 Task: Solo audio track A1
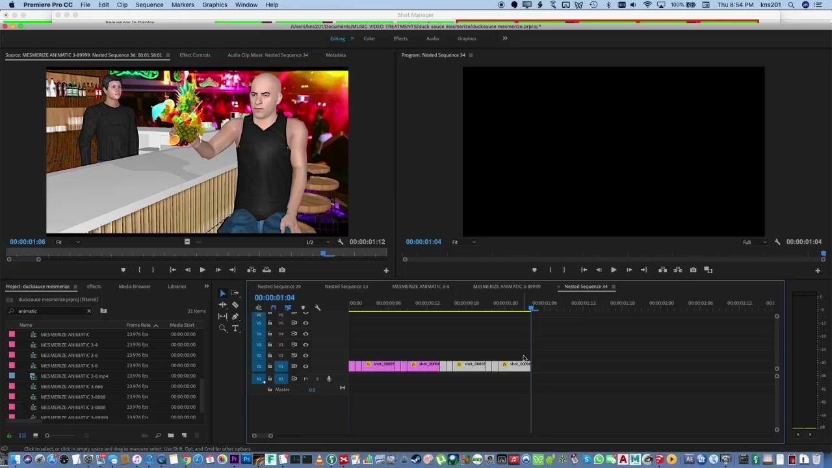tap(317, 379)
